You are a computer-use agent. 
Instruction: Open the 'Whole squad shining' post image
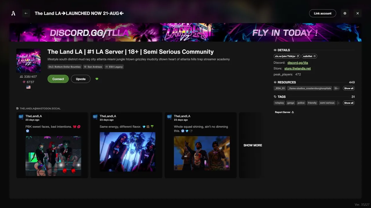pyautogui.click(x=202, y=153)
